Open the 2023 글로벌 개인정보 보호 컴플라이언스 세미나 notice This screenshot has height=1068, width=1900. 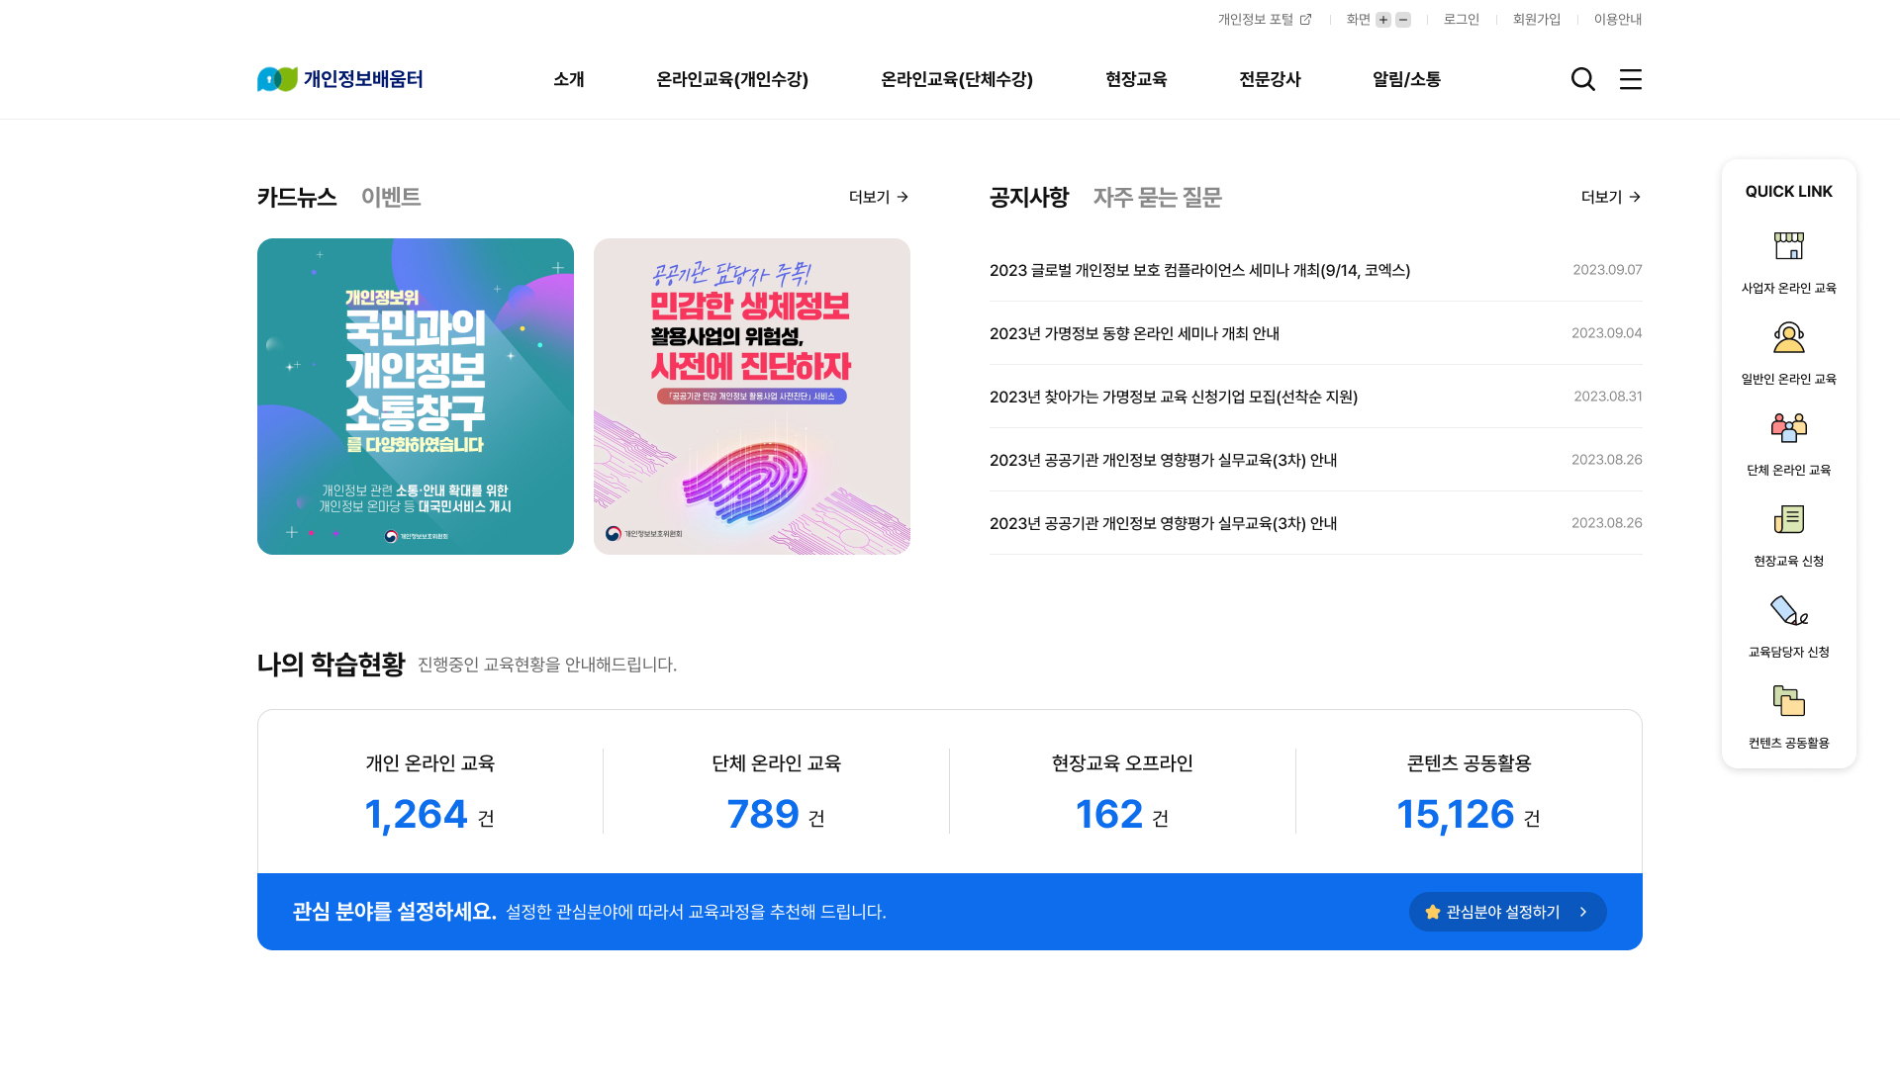(x=1199, y=270)
